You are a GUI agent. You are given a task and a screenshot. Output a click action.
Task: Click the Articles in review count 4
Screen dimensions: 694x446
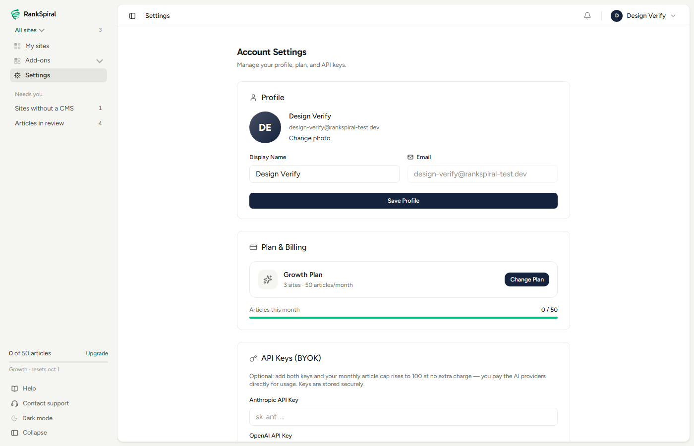pos(100,123)
